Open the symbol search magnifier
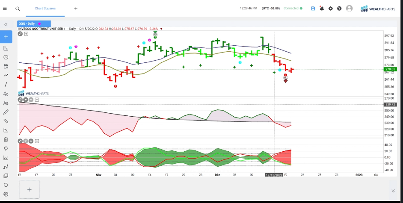The image size is (403, 203). click(18, 9)
